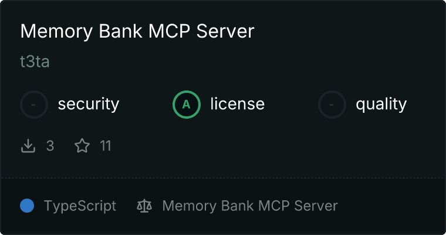446x235 pixels.
Task: Click the balance scales license icon
Action: [x=144, y=206]
